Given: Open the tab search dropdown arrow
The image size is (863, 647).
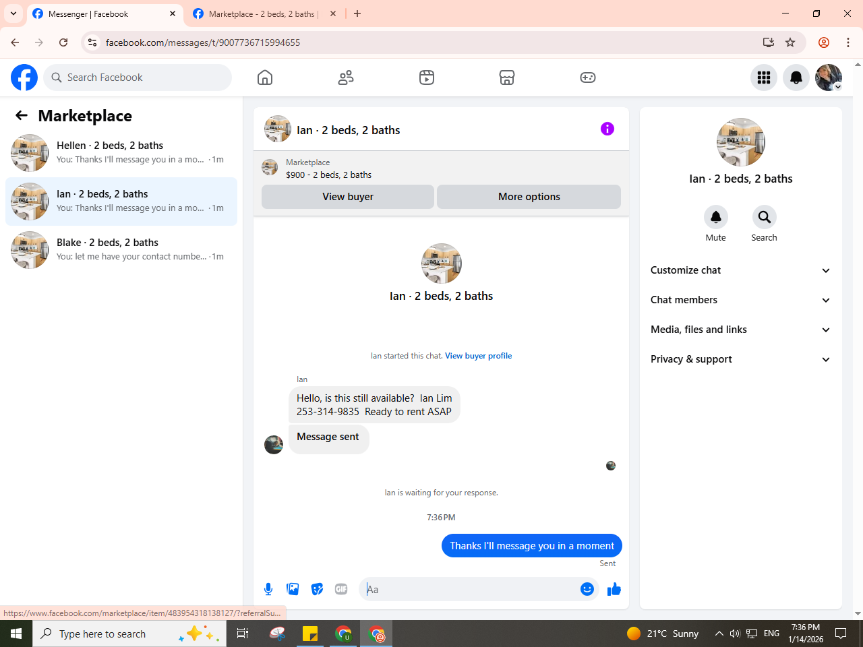Looking at the screenshot, I should (13, 13).
